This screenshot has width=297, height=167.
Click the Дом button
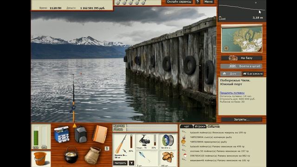[x=231, y=74]
